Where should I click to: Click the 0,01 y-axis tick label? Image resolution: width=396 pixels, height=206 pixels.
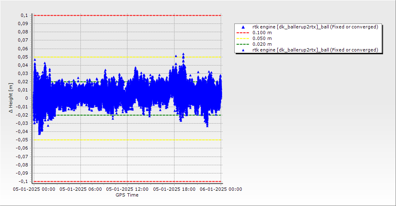click(23, 90)
